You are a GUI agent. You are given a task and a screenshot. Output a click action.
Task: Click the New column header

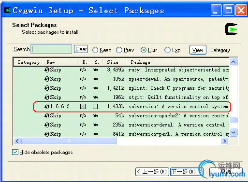(x=60, y=62)
